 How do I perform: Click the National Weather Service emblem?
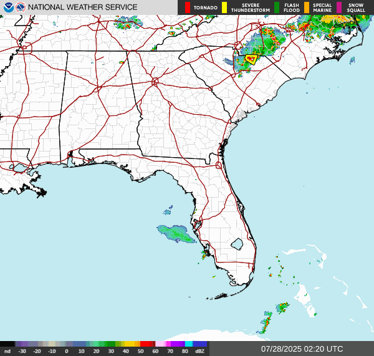click(x=21, y=7)
